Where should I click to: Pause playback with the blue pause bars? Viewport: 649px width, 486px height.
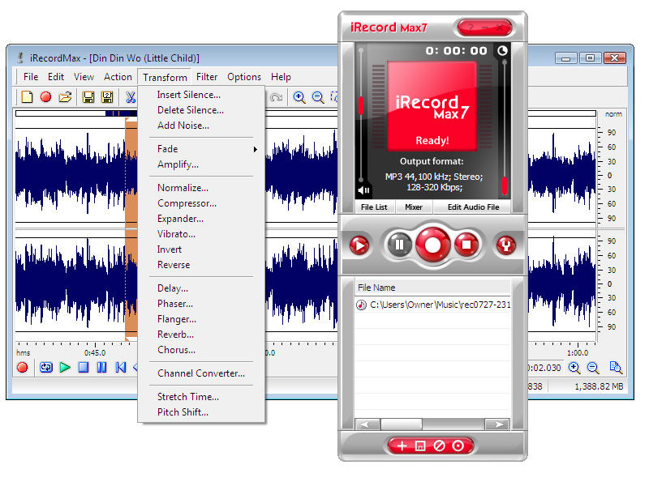102,368
